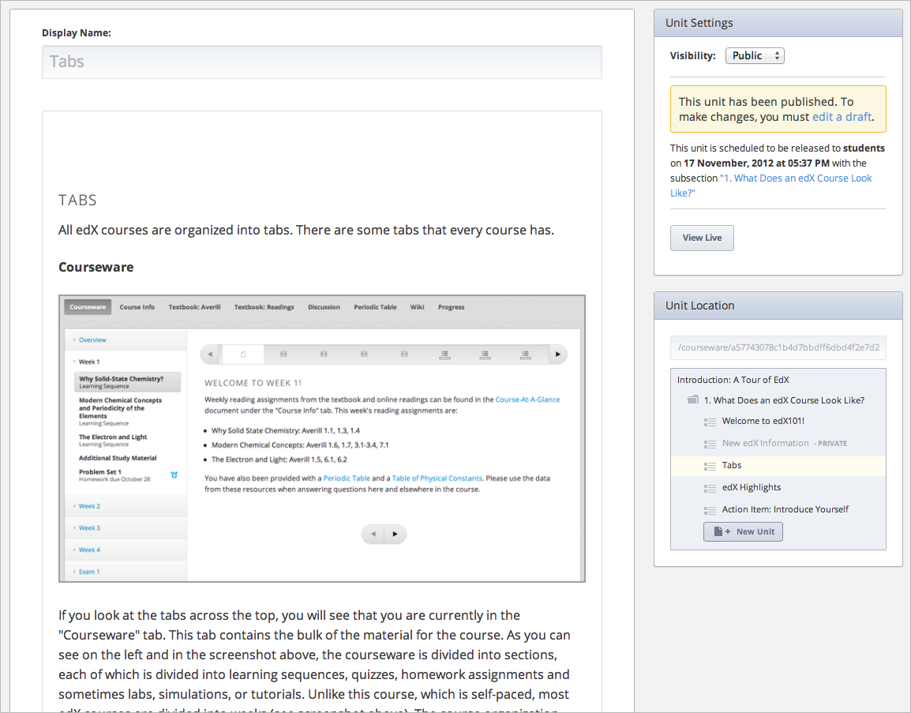Click list icon beside Action Item: Introduce Yourself
Viewport: 911px width, 713px height.
point(709,510)
